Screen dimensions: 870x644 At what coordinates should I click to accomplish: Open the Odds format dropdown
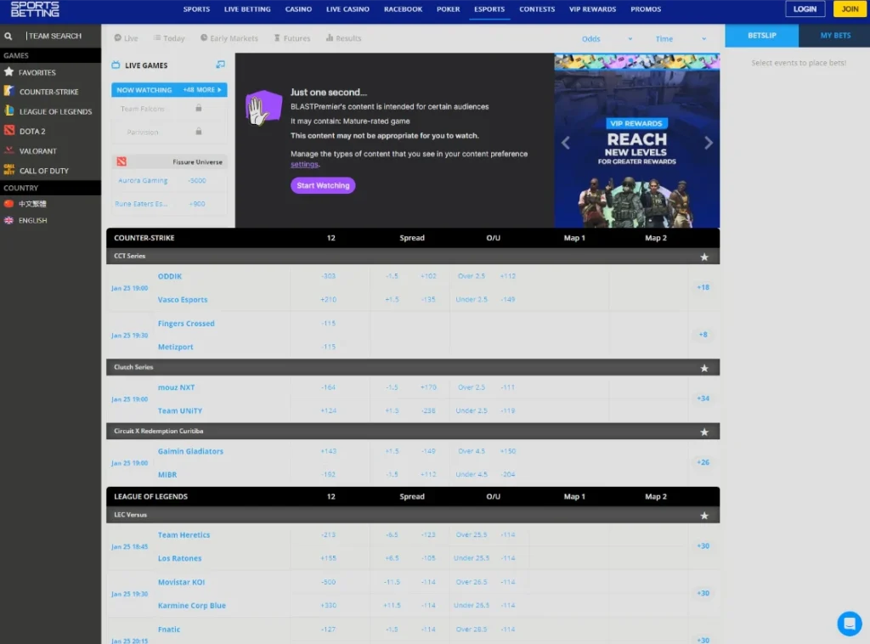[607, 39]
